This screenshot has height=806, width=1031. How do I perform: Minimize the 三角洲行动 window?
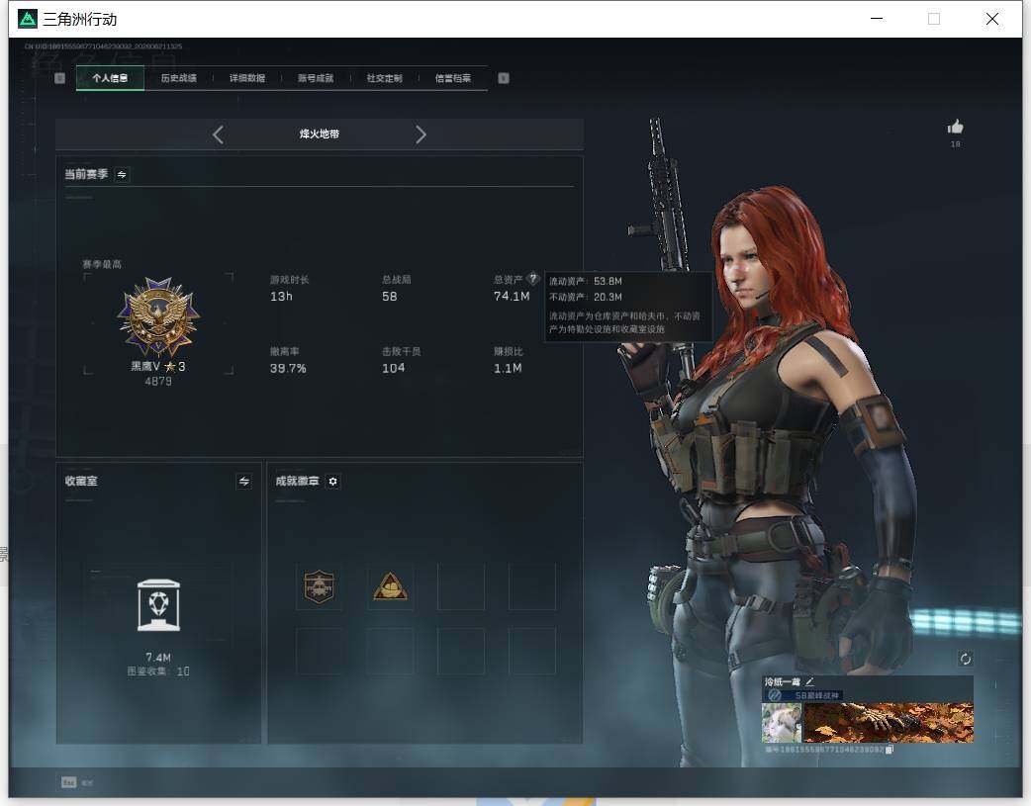click(x=877, y=19)
